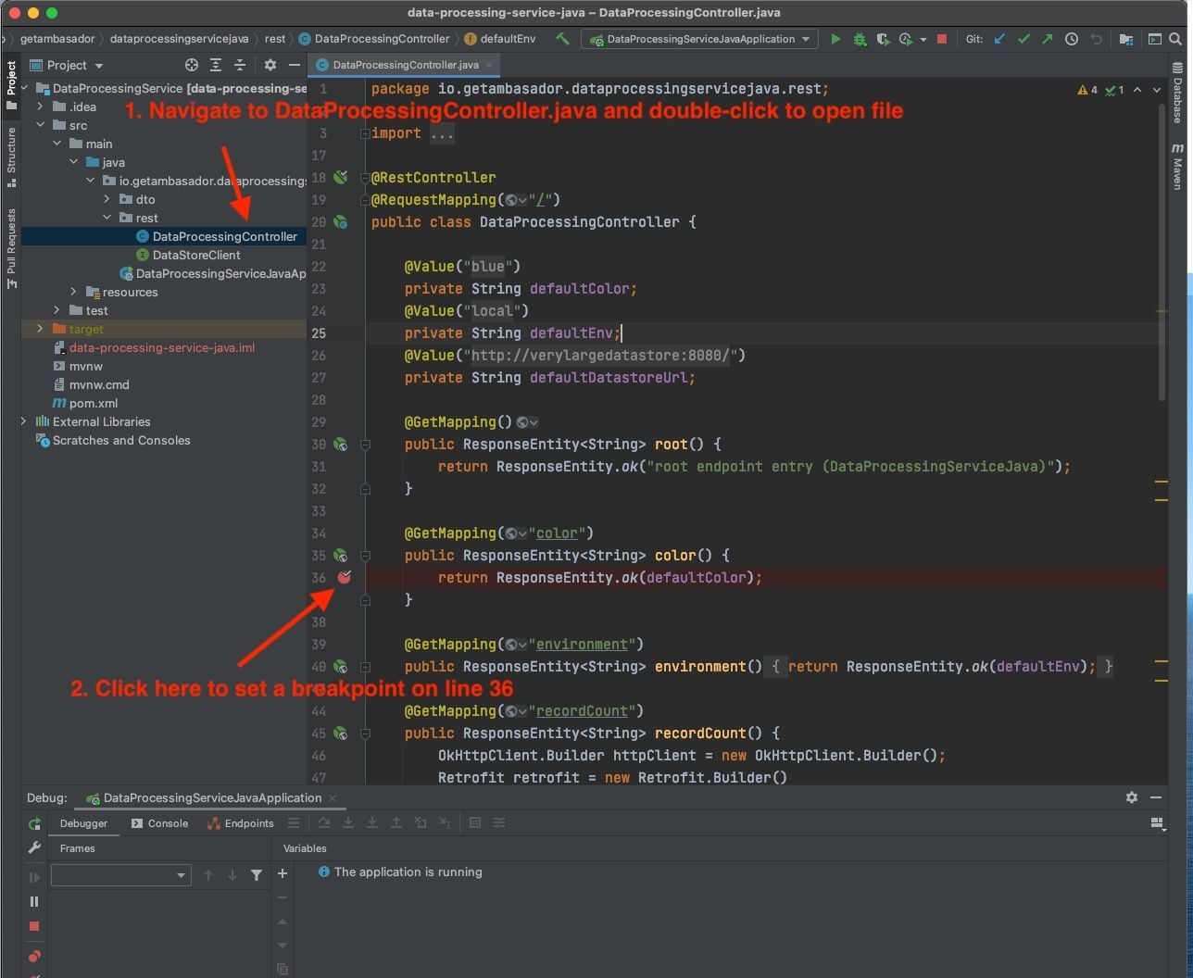Click Evaluate Expression calculator icon
The image size is (1193, 978).
click(475, 822)
